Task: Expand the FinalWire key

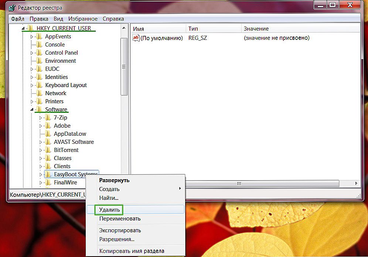Action: 40,183
